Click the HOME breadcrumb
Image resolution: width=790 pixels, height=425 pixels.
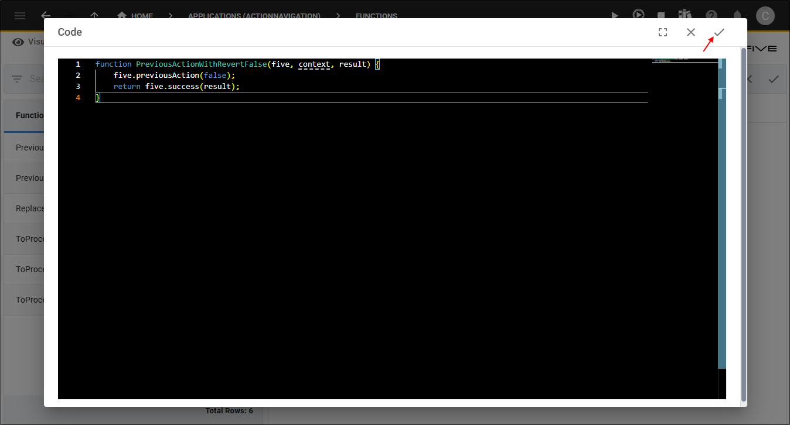coord(135,16)
